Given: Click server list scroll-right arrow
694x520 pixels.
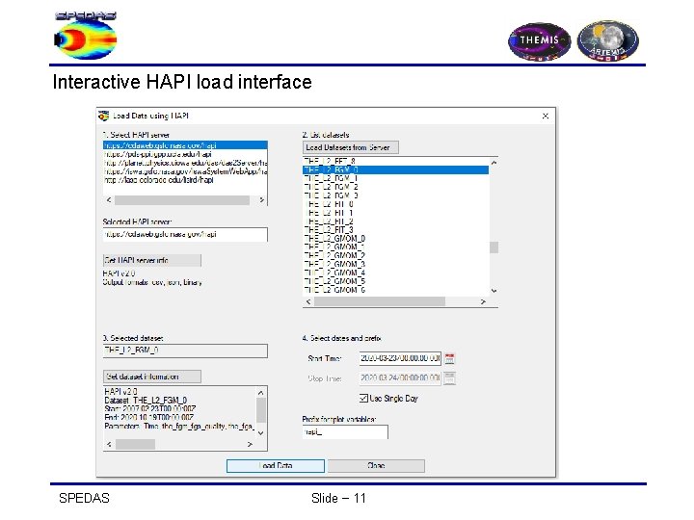Looking at the screenshot, I should coord(261,200).
